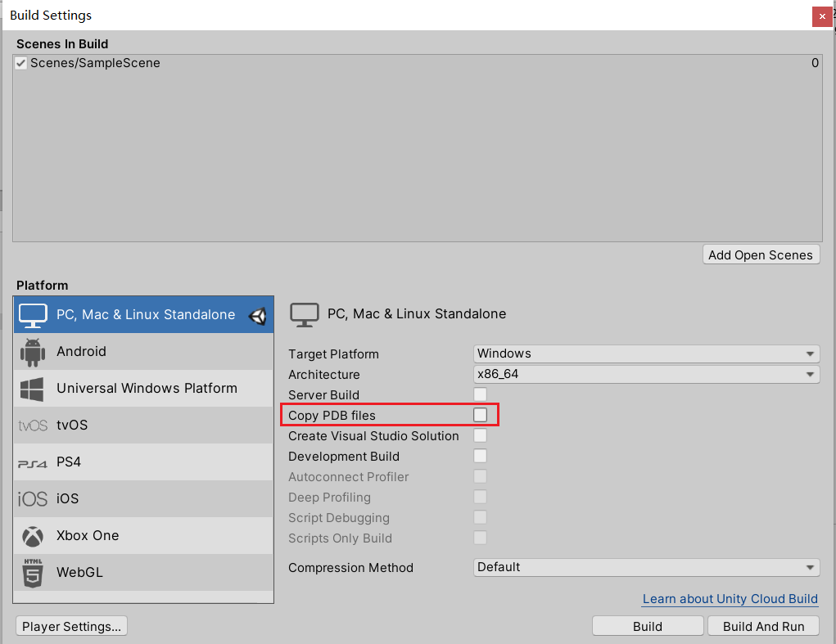Open Player Settings
The height and width of the screenshot is (644, 836).
point(71,627)
